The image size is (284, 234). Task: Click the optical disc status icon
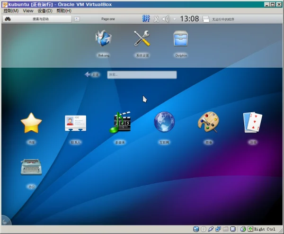point(204,229)
